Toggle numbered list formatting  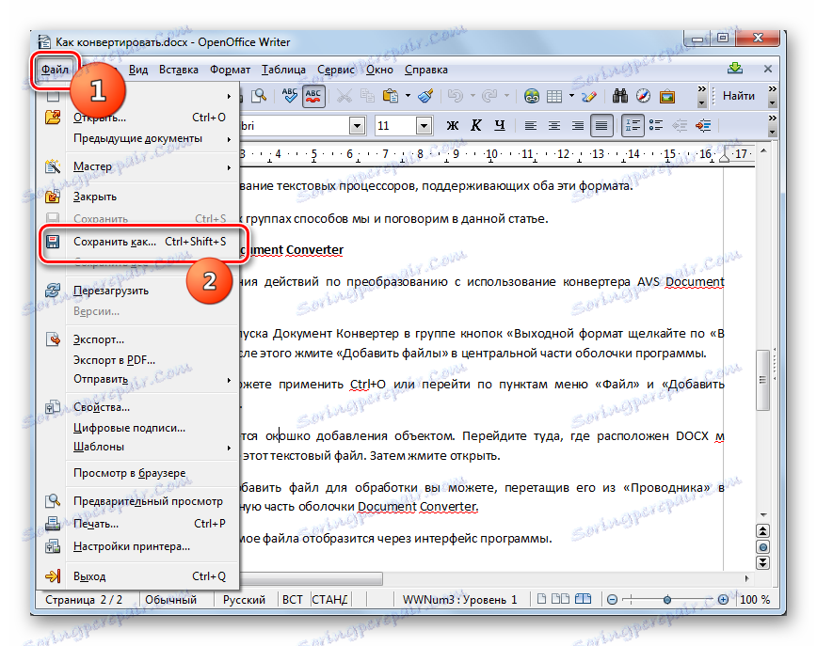point(633,125)
